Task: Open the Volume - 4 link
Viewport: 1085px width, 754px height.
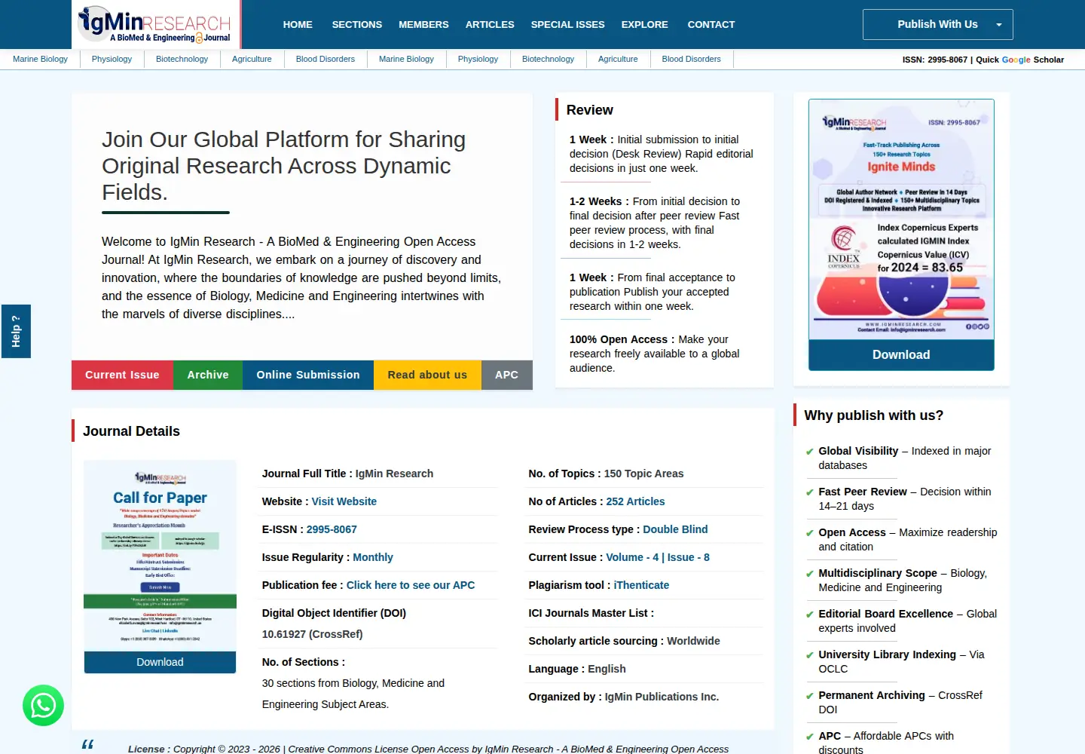Action: (x=632, y=557)
